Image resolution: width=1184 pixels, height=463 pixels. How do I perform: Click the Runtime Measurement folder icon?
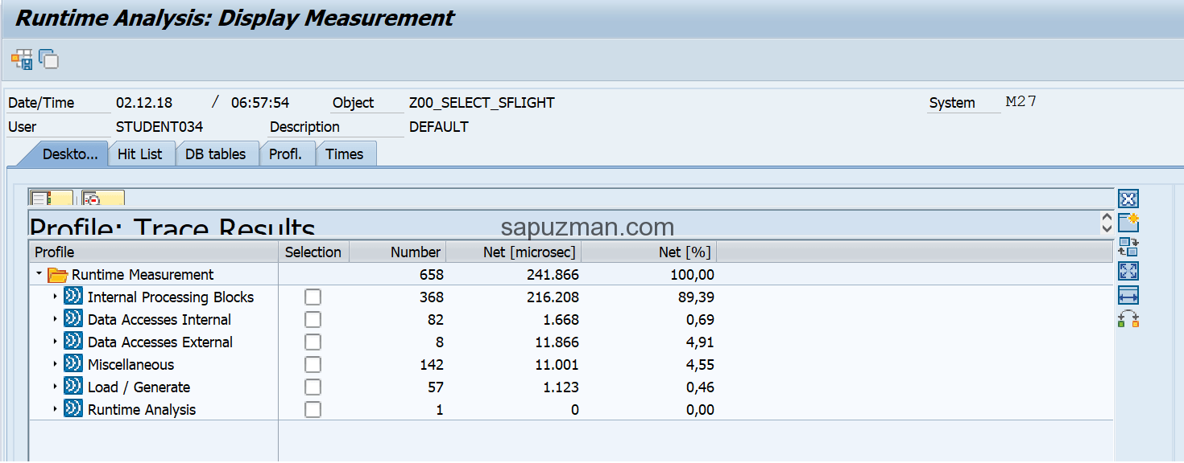[x=58, y=275]
